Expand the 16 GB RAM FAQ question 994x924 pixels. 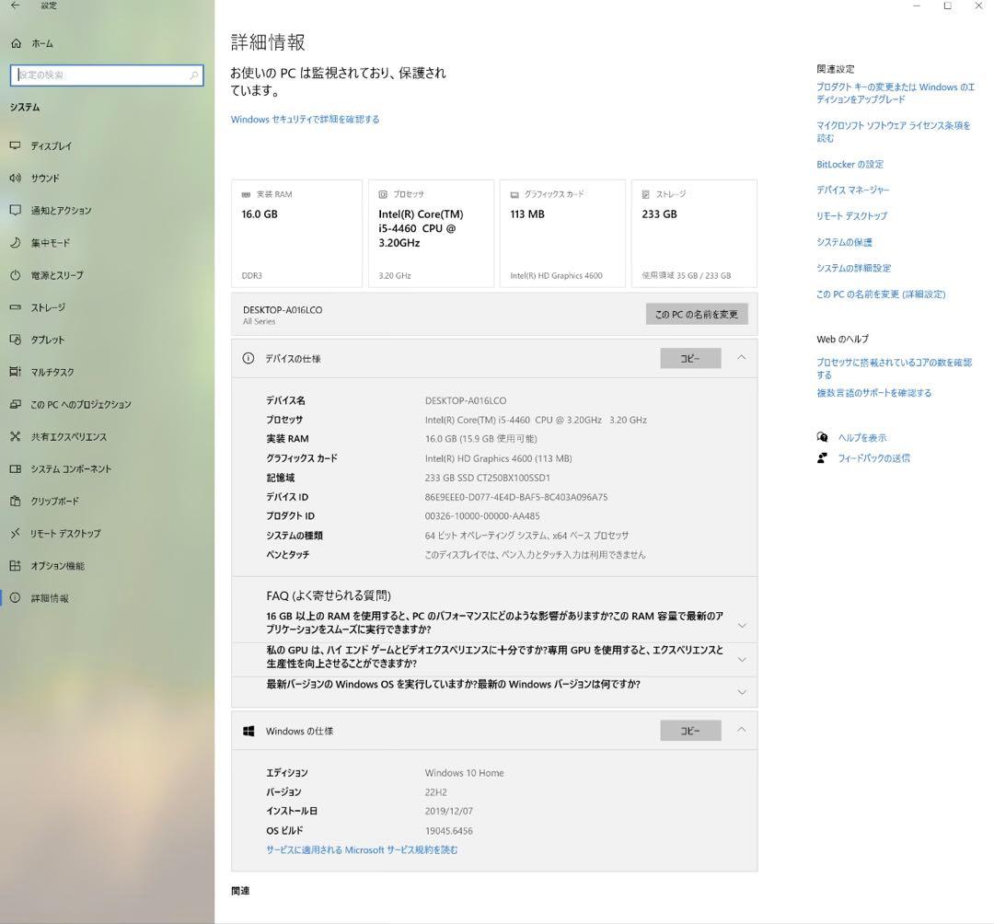coord(742,624)
